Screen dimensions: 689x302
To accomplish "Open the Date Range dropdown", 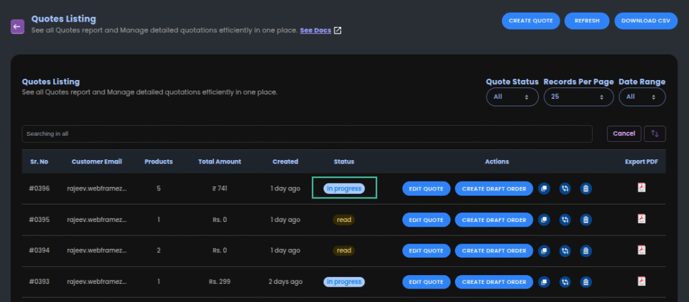I will tap(641, 97).
